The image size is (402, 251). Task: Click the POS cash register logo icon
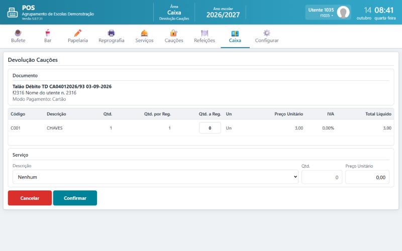[12, 12]
